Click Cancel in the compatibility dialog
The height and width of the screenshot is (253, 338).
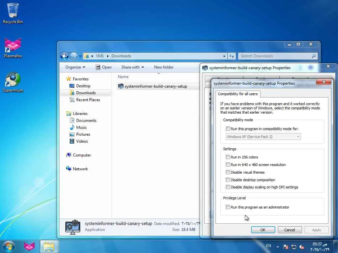tap(289, 230)
